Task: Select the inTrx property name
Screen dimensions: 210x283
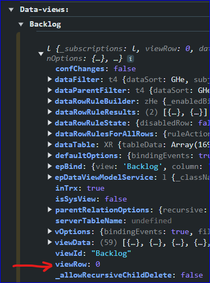Action: pos(67,188)
